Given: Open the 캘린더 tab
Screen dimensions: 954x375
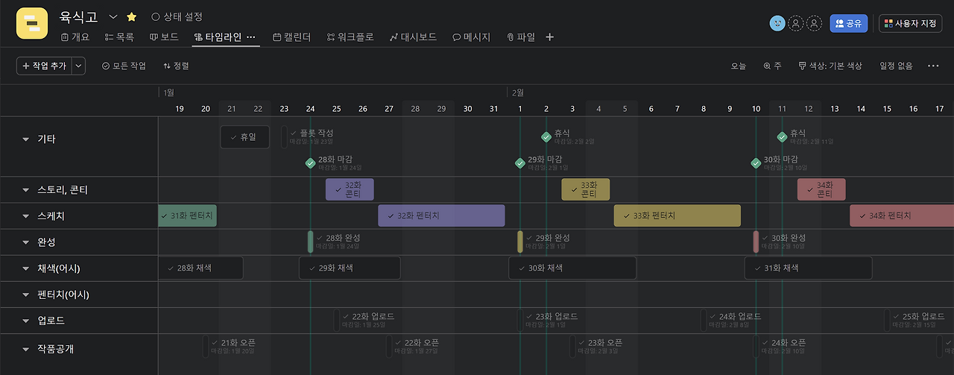Looking at the screenshot, I should tap(292, 37).
